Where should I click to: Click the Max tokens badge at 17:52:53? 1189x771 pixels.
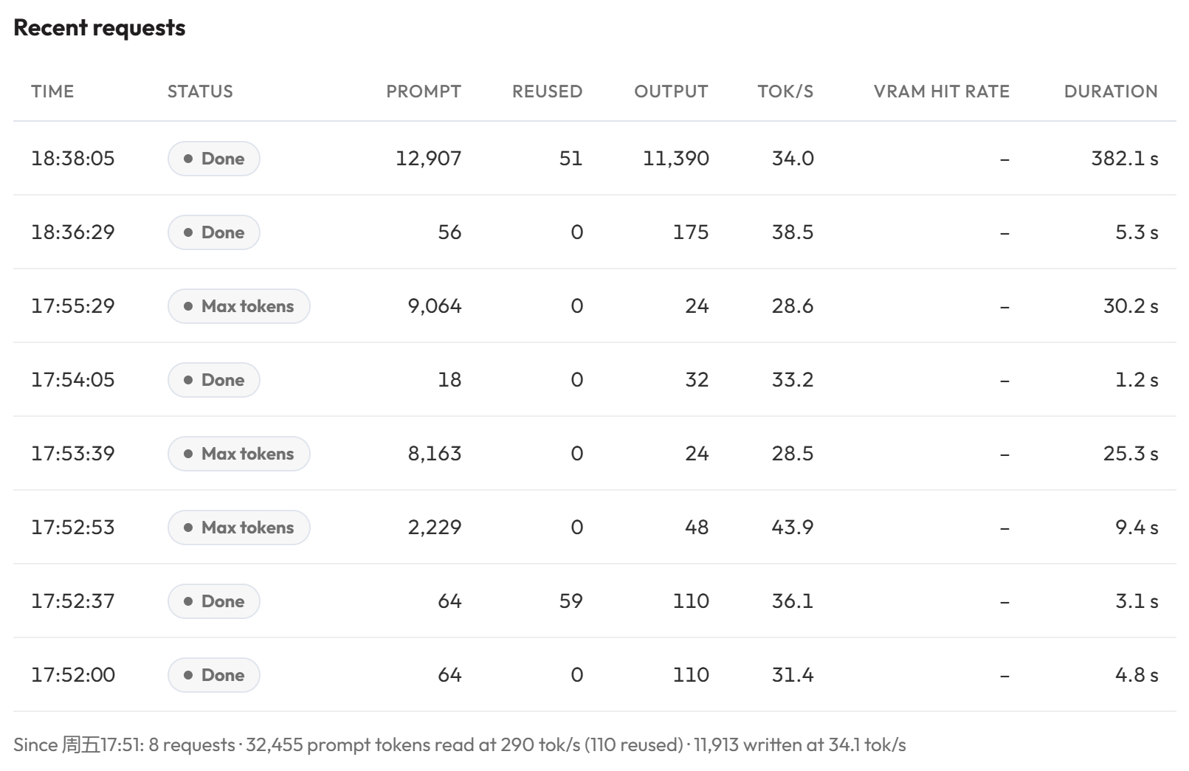239,528
